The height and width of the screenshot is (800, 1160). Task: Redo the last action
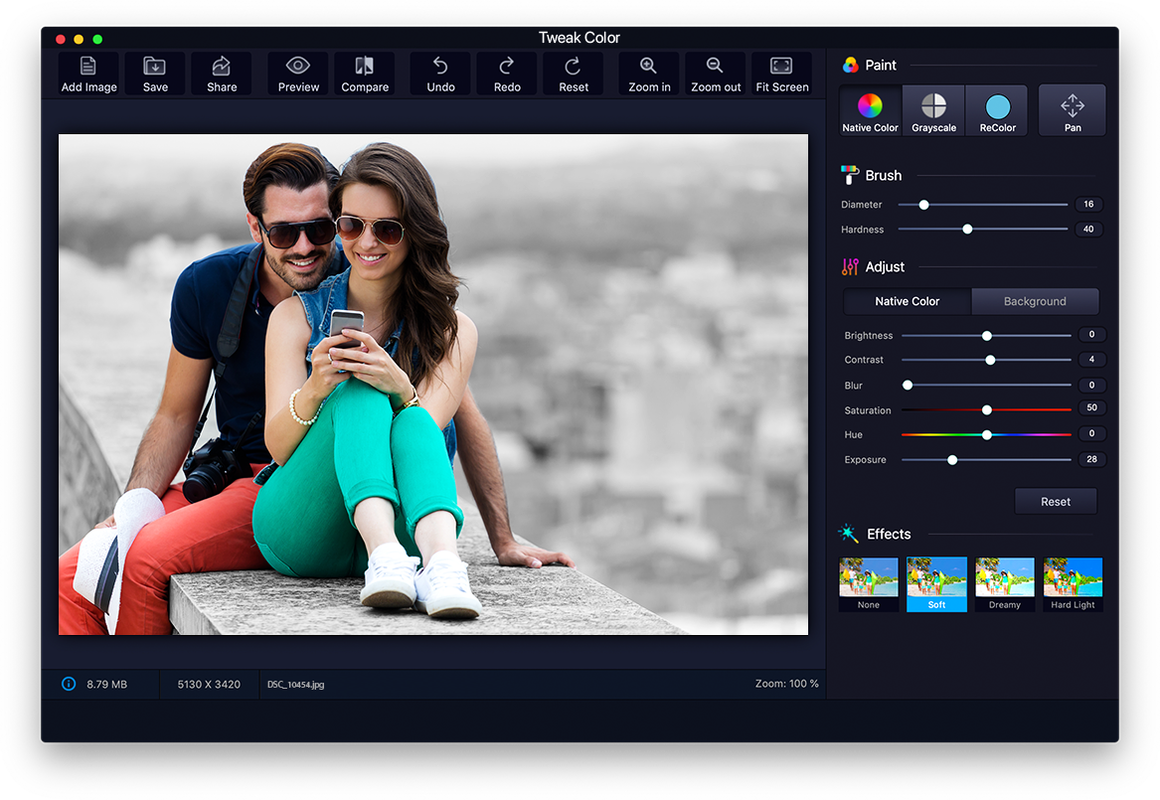pyautogui.click(x=507, y=74)
